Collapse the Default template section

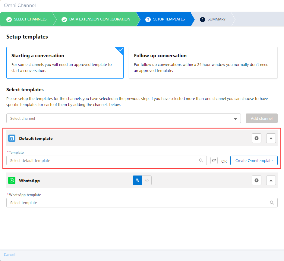pyautogui.click(x=271, y=138)
